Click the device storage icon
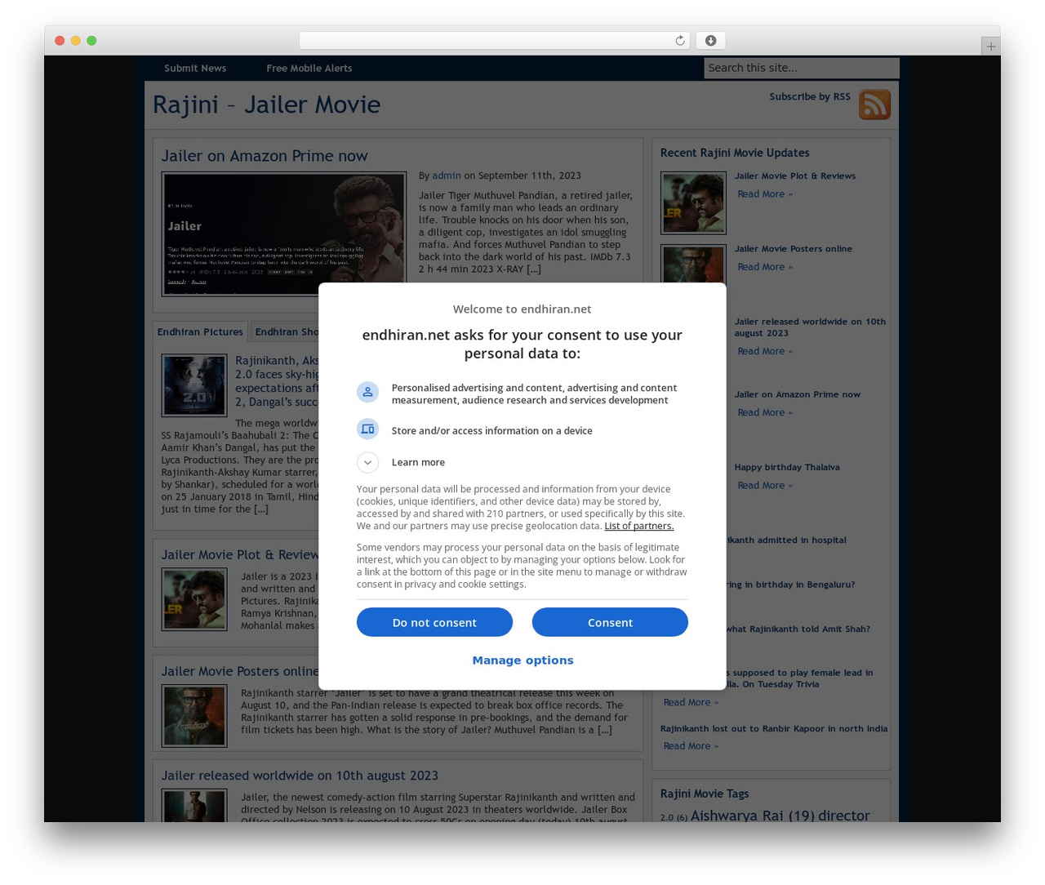Viewport: 1045px width, 885px height. (x=368, y=429)
